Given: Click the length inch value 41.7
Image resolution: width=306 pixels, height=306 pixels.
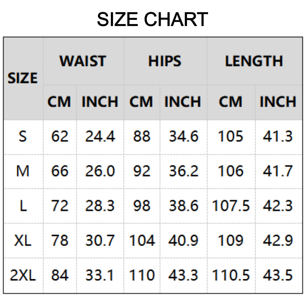Looking at the screenshot, I should click(x=278, y=171).
